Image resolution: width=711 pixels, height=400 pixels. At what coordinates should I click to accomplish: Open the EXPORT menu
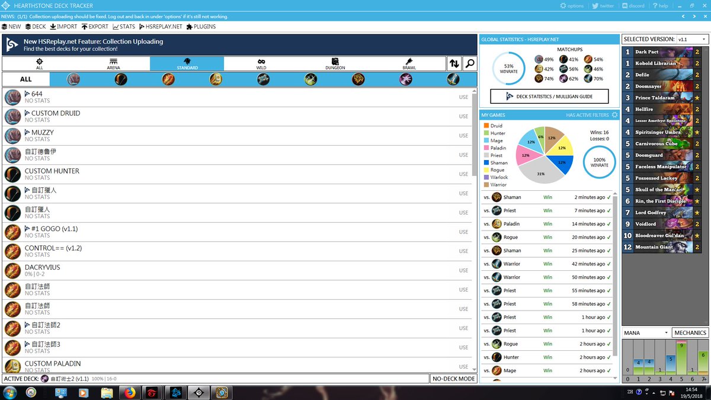95,27
